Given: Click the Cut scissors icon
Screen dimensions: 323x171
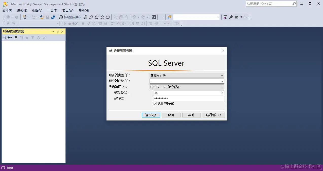Looking at the screenshot, I should coord(115,17).
